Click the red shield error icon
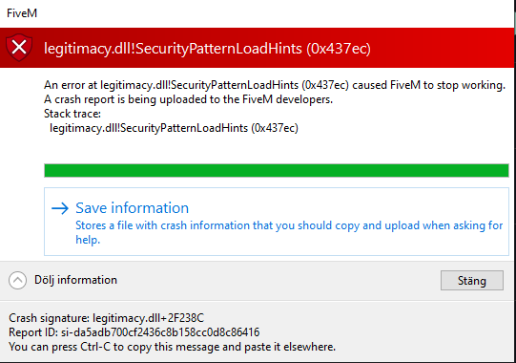This screenshot has height=363, width=516. [19, 48]
